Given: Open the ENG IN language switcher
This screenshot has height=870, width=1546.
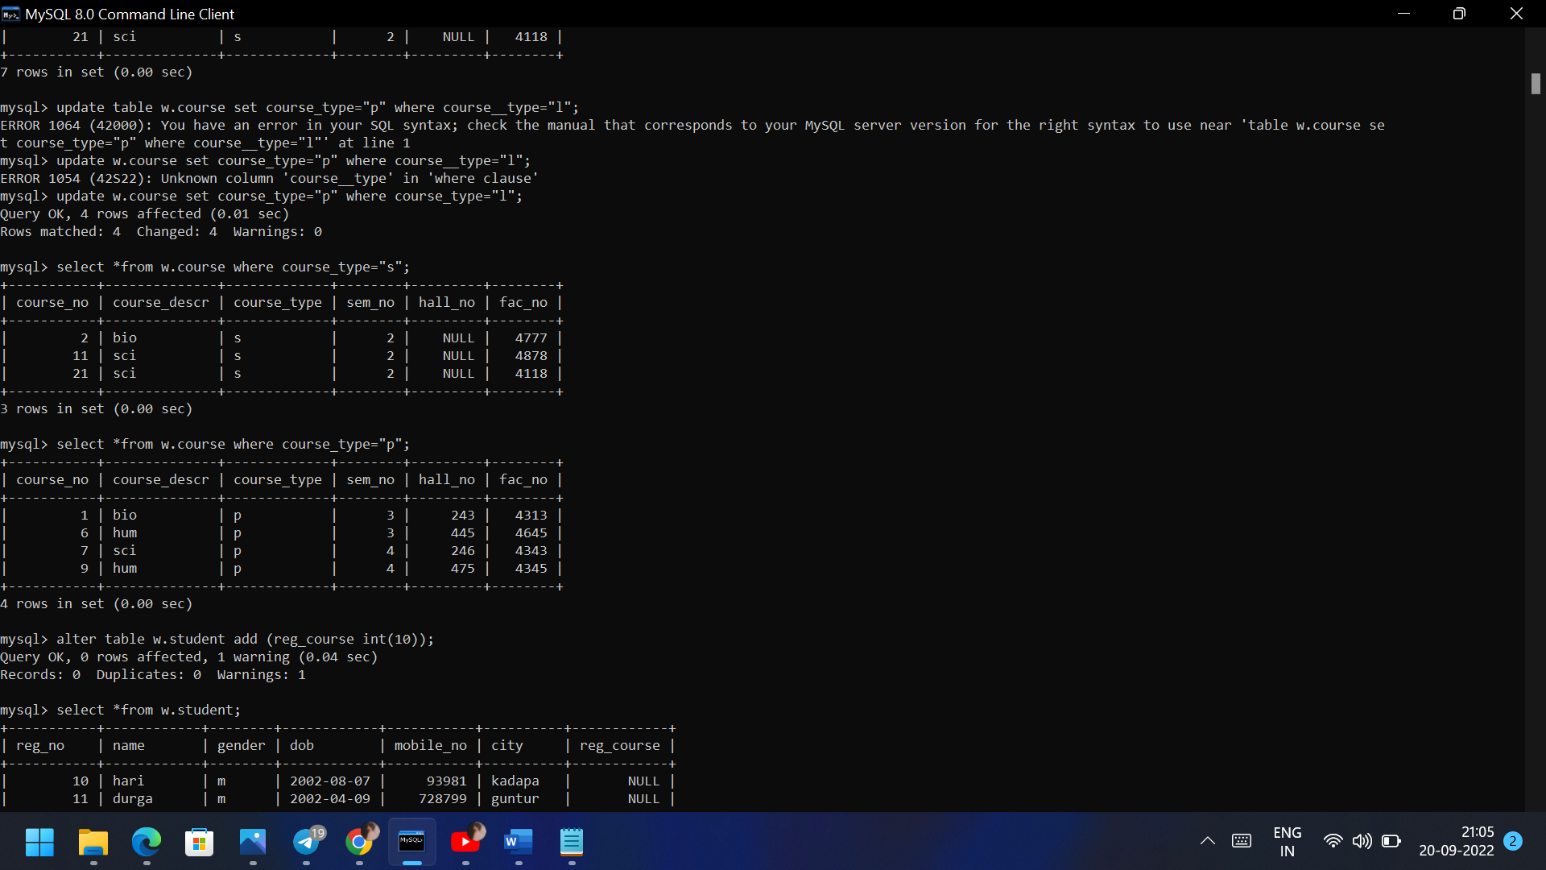Looking at the screenshot, I should 1288,841.
